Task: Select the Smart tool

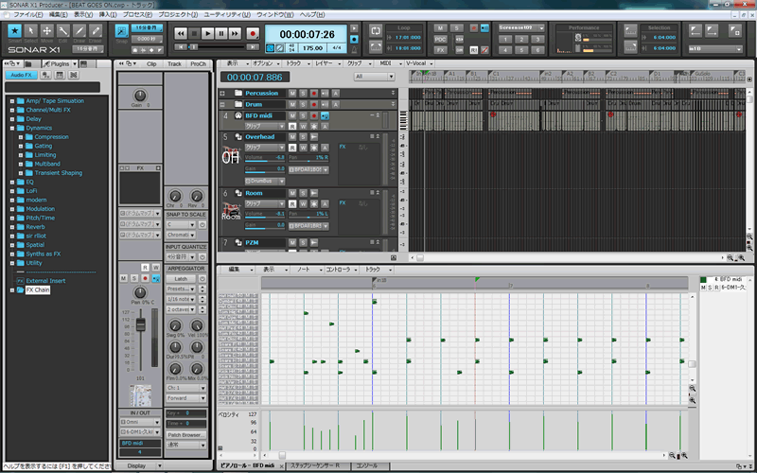Action: coord(14,31)
